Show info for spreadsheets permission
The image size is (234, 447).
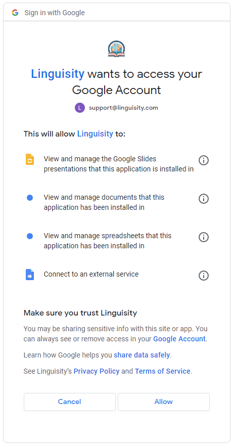click(204, 237)
